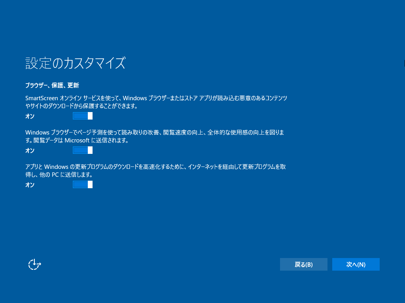Click the 次へ(N) button
This screenshot has height=303, width=405.
[356, 264]
